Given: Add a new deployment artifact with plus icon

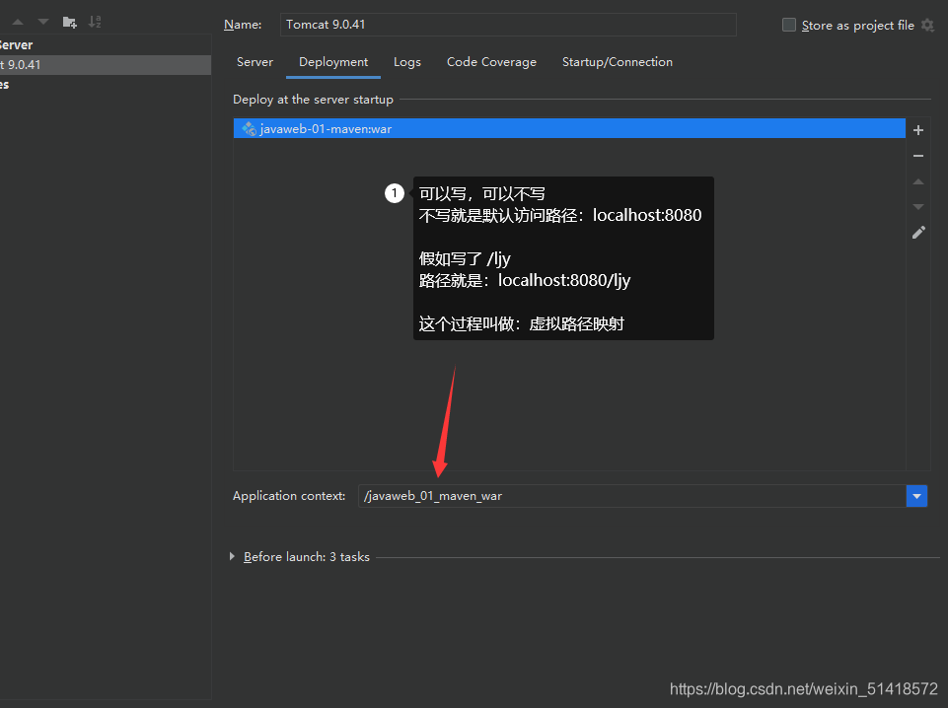Looking at the screenshot, I should click(917, 130).
